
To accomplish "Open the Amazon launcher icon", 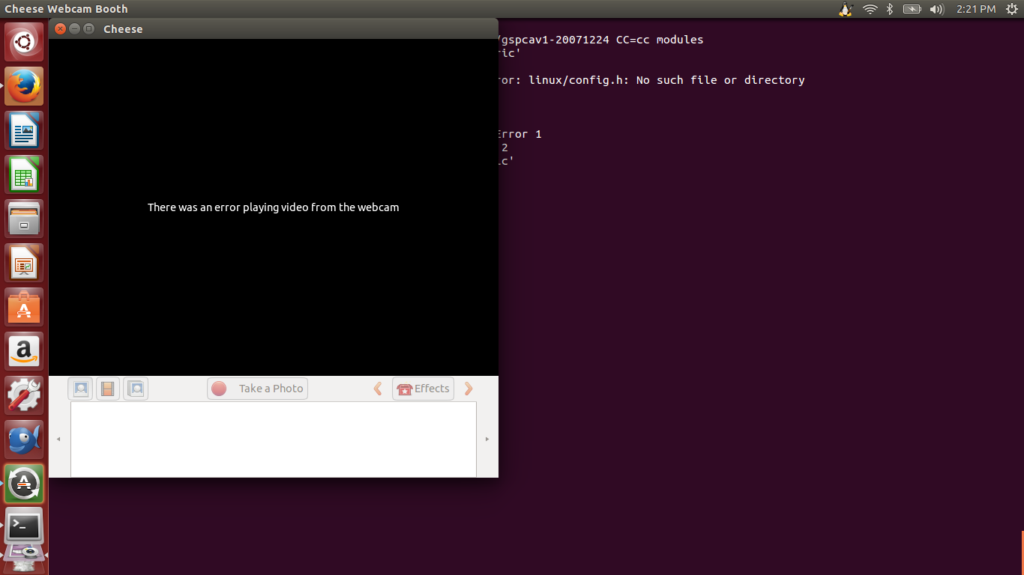I will [24, 351].
